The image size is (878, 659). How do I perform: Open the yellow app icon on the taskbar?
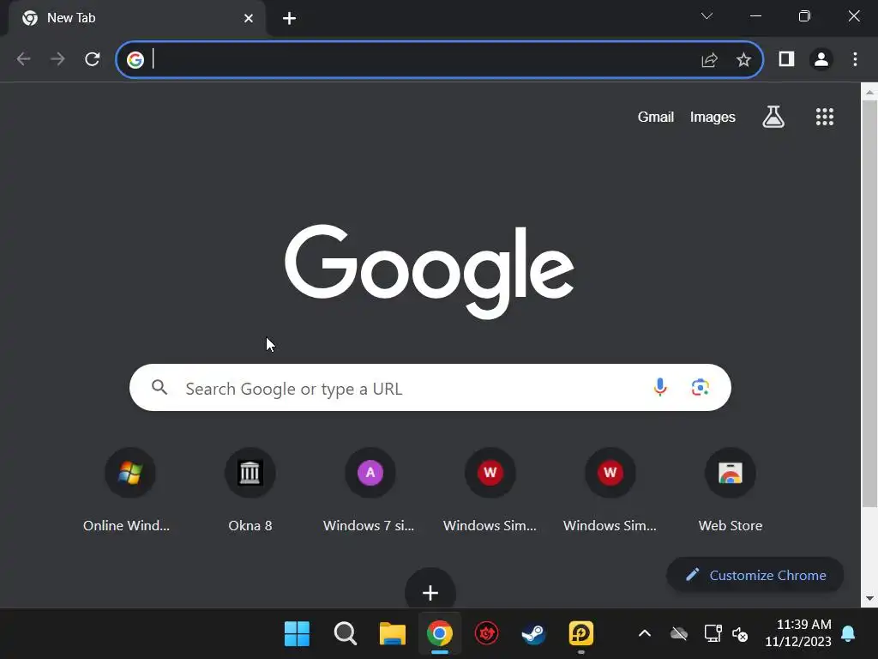(x=580, y=634)
